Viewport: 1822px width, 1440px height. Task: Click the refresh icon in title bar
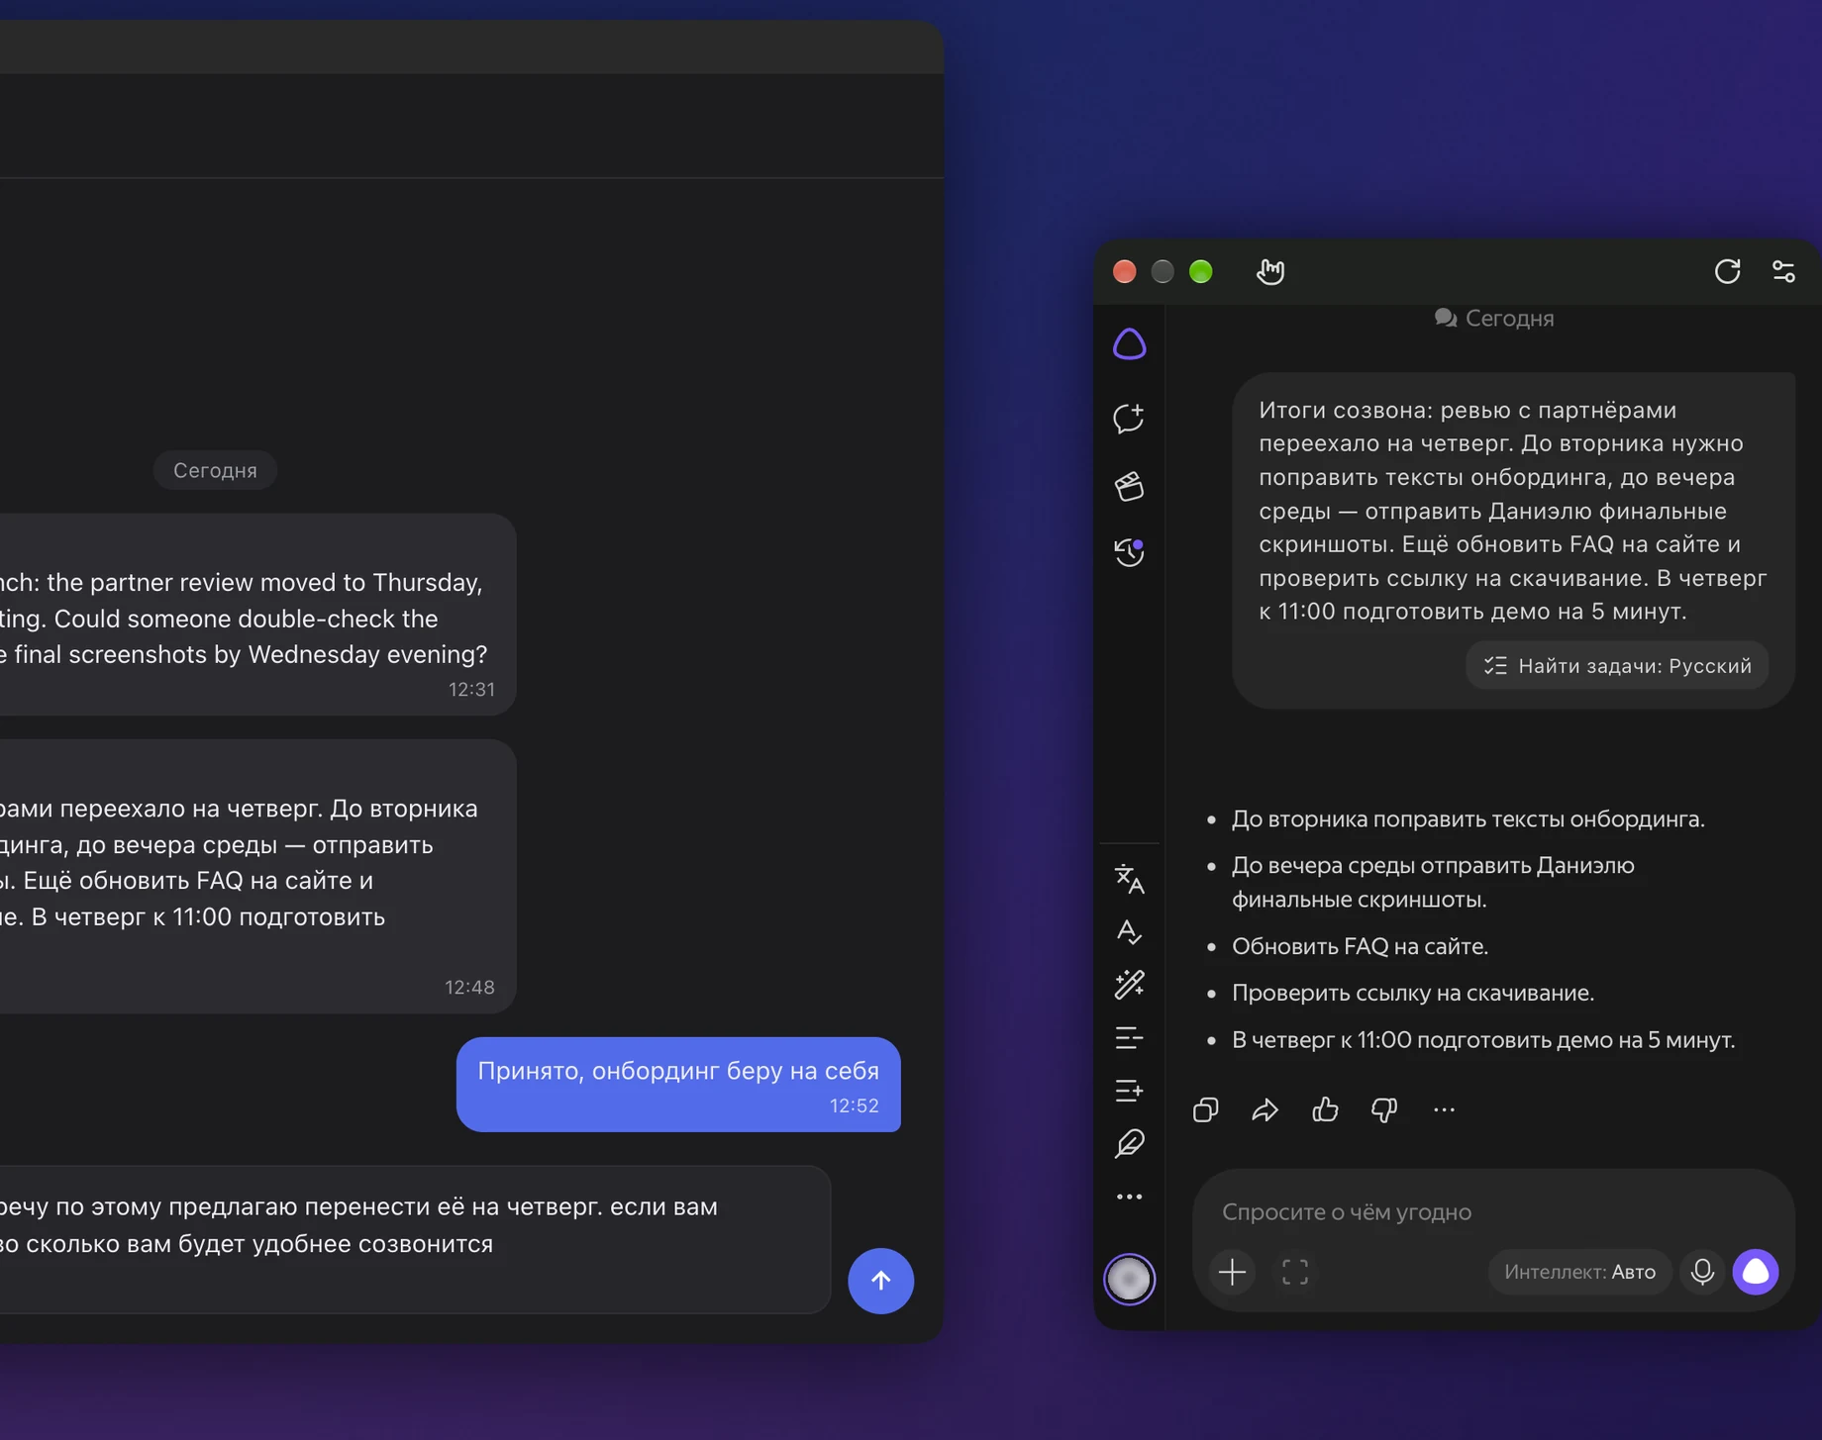click(x=1727, y=271)
